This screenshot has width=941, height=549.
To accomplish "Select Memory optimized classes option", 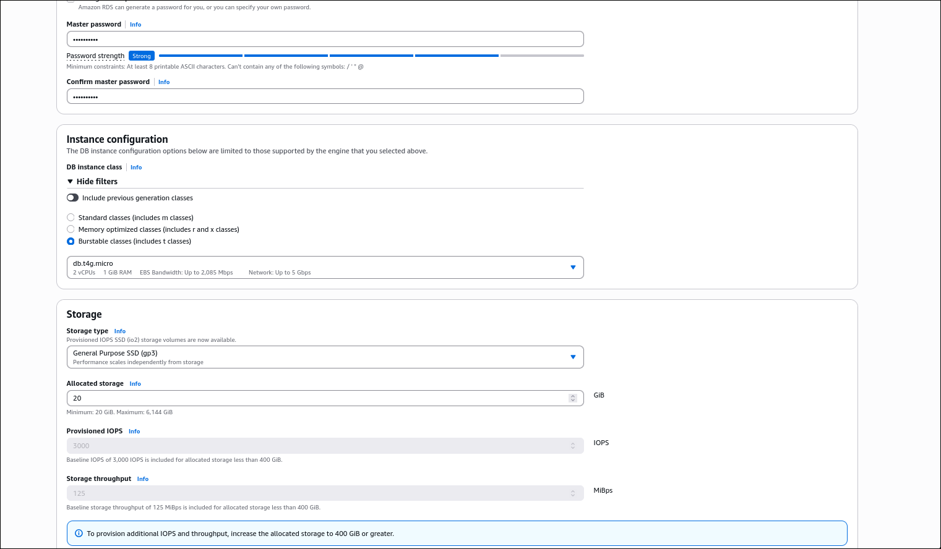I will (71, 229).
